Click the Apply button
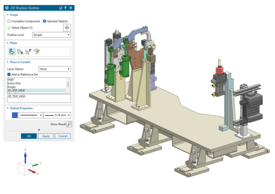This screenshot has height=194, width=275. pyautogui.click(x=46, y=136)
